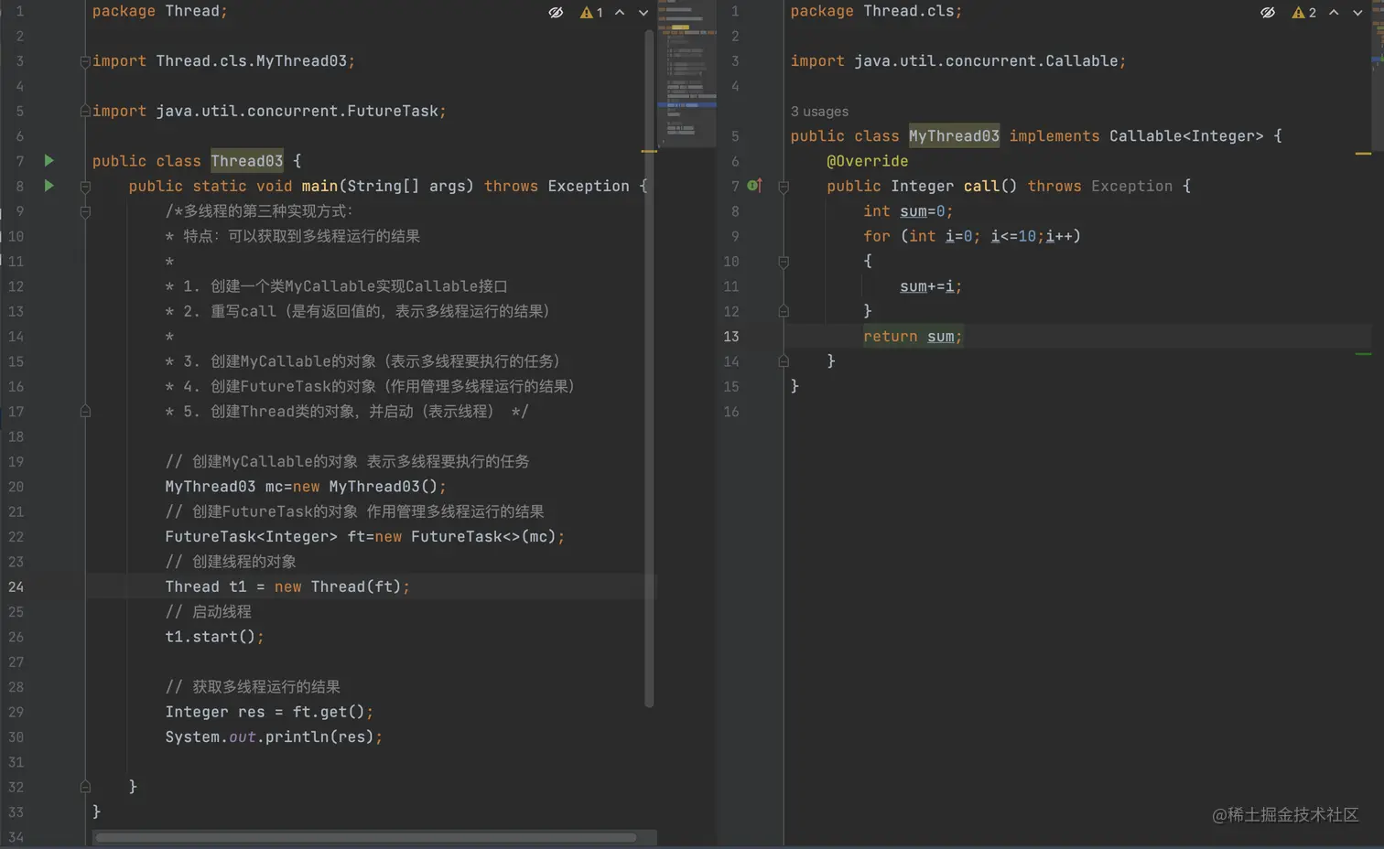This screenshot has height=849, width=1384.
Task: Go to previous highlighted problem in right editor
Action: (x=1334, y=12)
